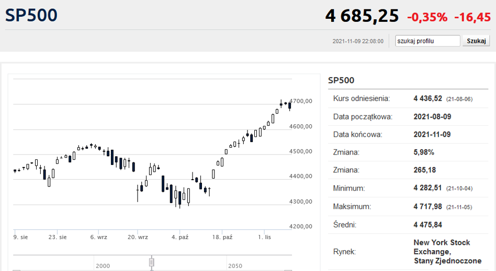Click the Maksimum value 4 717,98
Image resolution: width=496 pixels, height=271 pixels.
427,207
